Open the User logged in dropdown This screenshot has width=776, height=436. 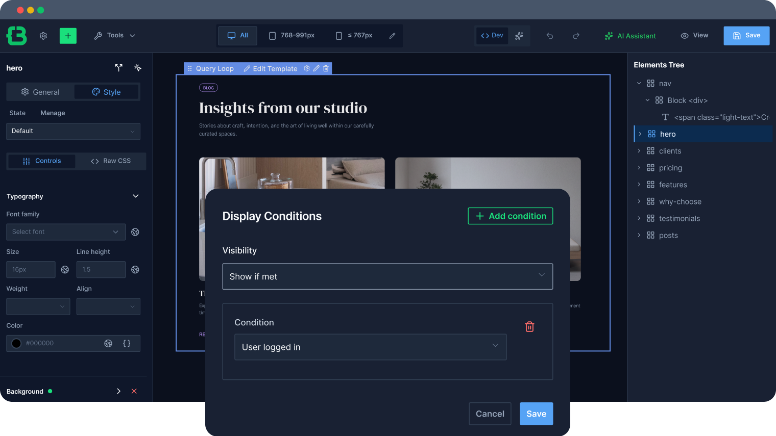371,347
